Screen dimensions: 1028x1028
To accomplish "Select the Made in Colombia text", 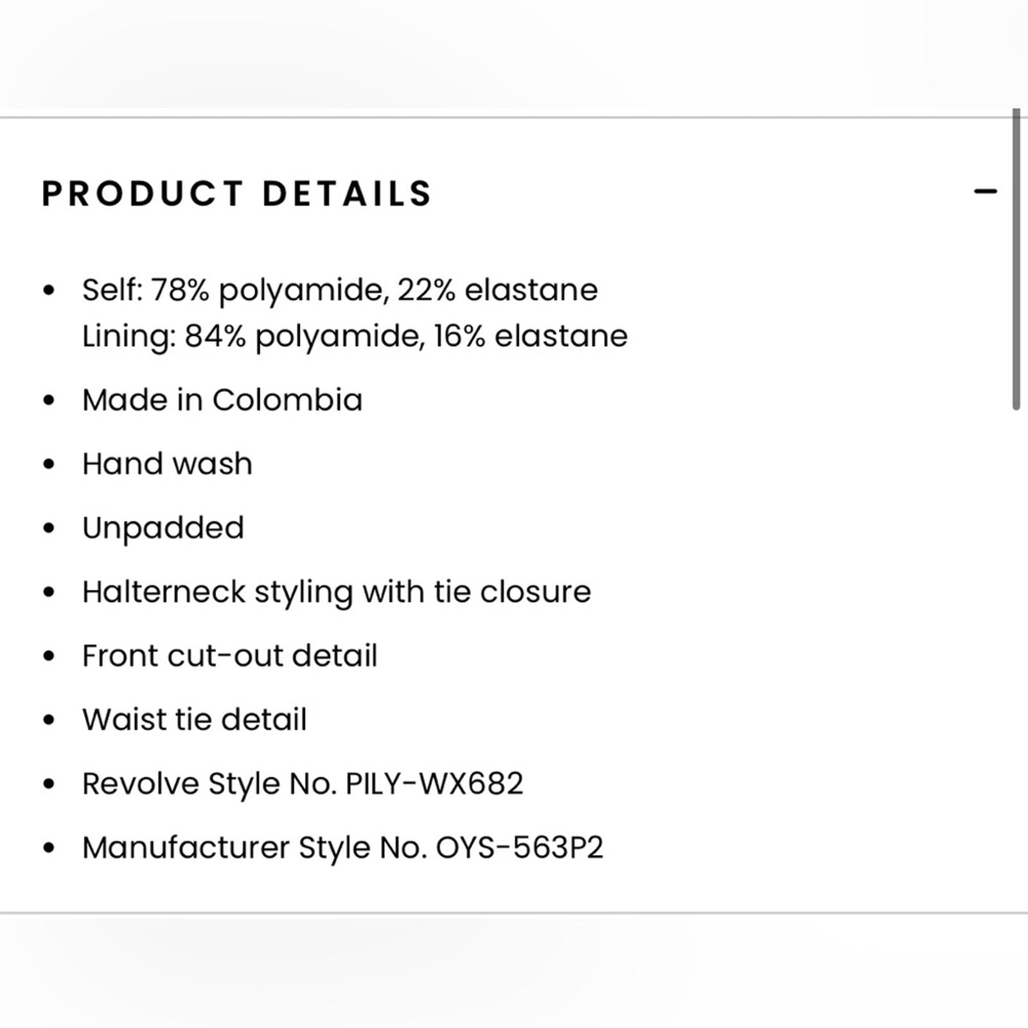I will pos(222,400).
